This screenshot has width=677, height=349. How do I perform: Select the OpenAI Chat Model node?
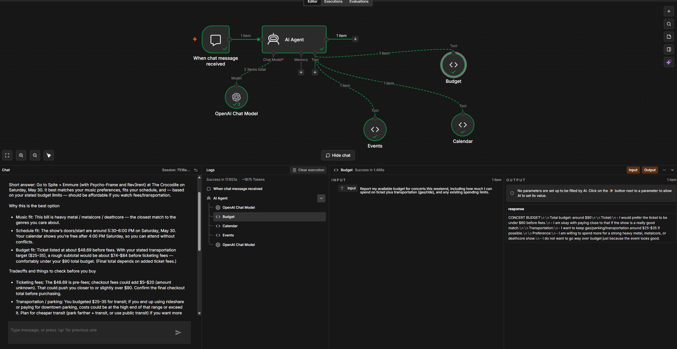point(236,97)
